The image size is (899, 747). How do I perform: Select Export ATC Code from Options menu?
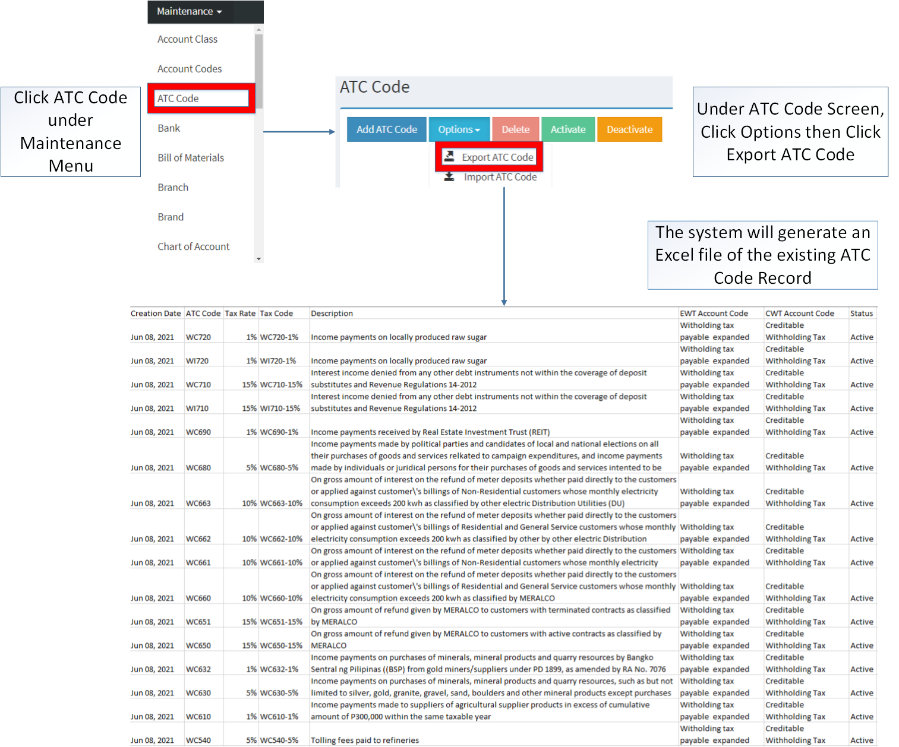(497, 157)
